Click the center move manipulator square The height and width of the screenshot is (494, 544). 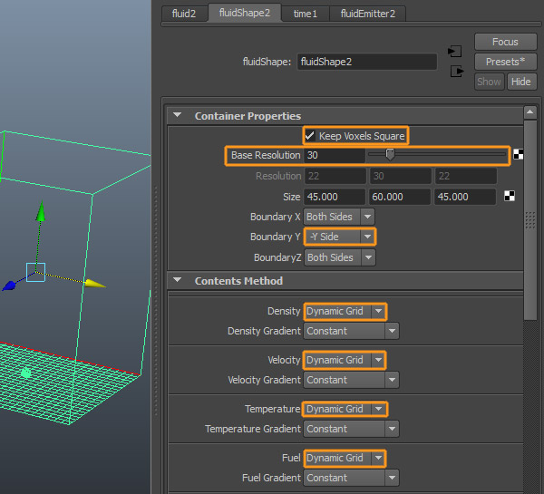pyautogui.click(x=35, y=272)
